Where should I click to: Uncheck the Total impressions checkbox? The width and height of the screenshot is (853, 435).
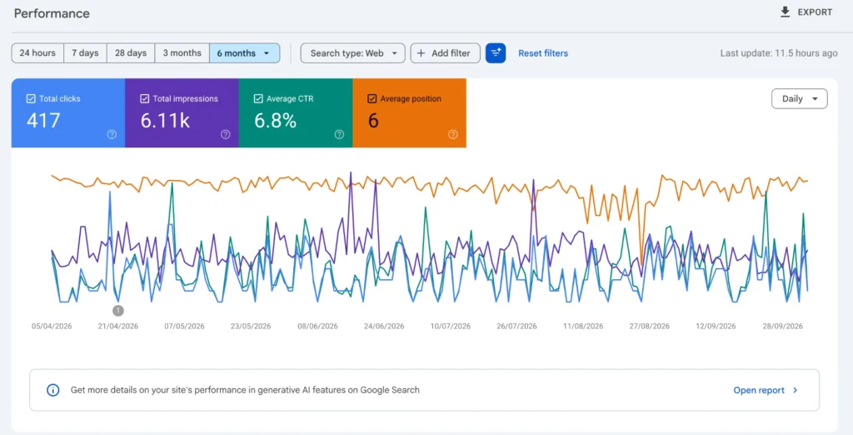coord(145,98)
